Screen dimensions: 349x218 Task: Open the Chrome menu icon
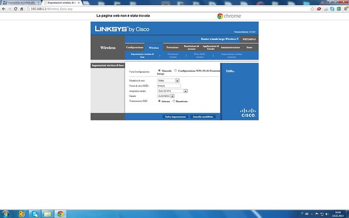click(344, 9)
